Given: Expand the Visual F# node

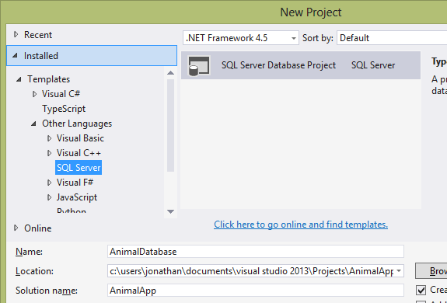Looking at the screenshot, I should 49,183.
